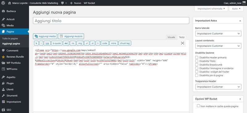Viewport: 247px width, 113px height.
Task: Click the ul list quicktag button
Action: (87, 43)
